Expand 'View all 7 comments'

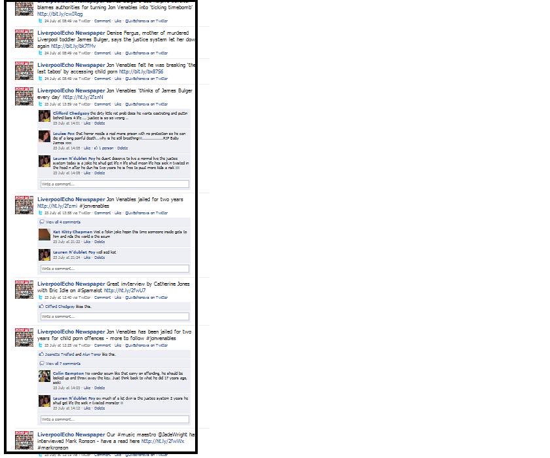tap(63, 364)
